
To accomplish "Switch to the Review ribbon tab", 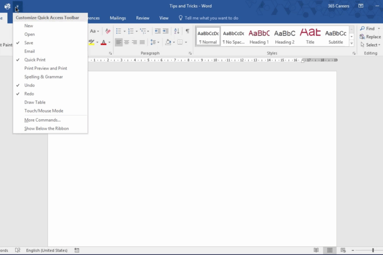I will 142,18.
